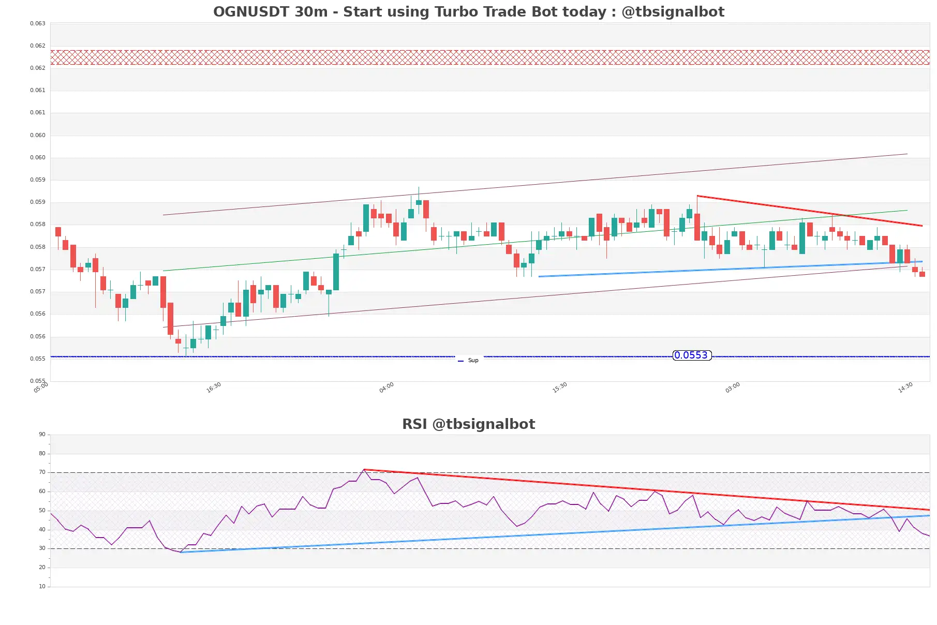Click the OGNUSDT 30m chart title
This screenshot has width=937, height=625.
(x=469, y=12)
